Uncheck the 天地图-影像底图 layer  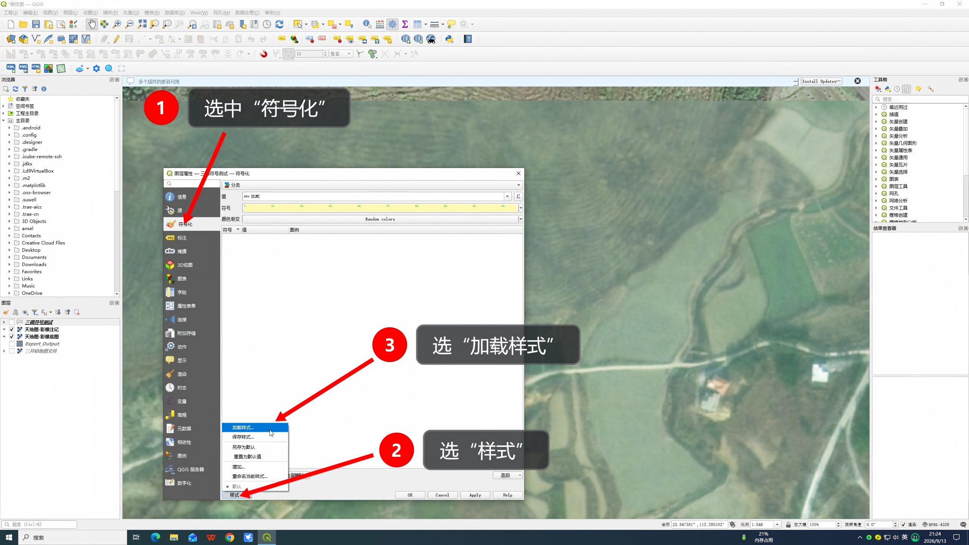(12, 336)
